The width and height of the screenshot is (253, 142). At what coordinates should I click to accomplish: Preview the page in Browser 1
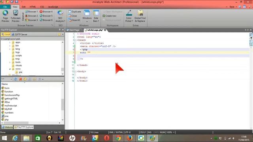click(32, 11)
